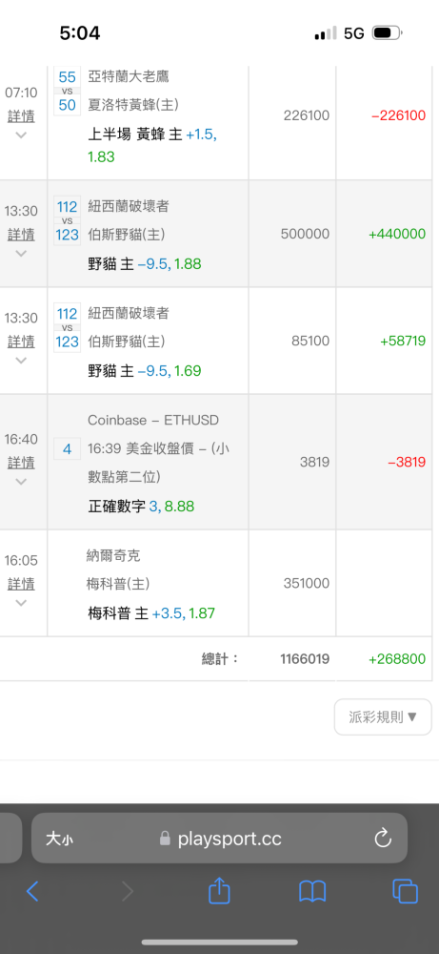The image size is (439, 954).
Task: Open 詳情 link for 07:10 bet
Action: pos(21,115)
